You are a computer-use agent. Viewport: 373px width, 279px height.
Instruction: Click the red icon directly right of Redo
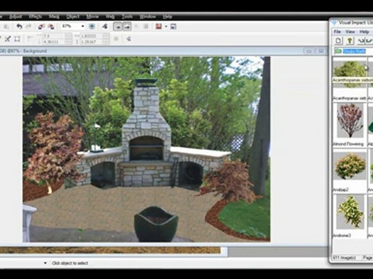click(x=42, y=27)
